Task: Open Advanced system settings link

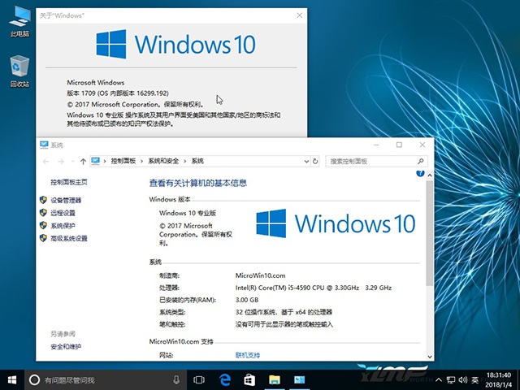Action: pyautogui.click(x=69, y=238)
